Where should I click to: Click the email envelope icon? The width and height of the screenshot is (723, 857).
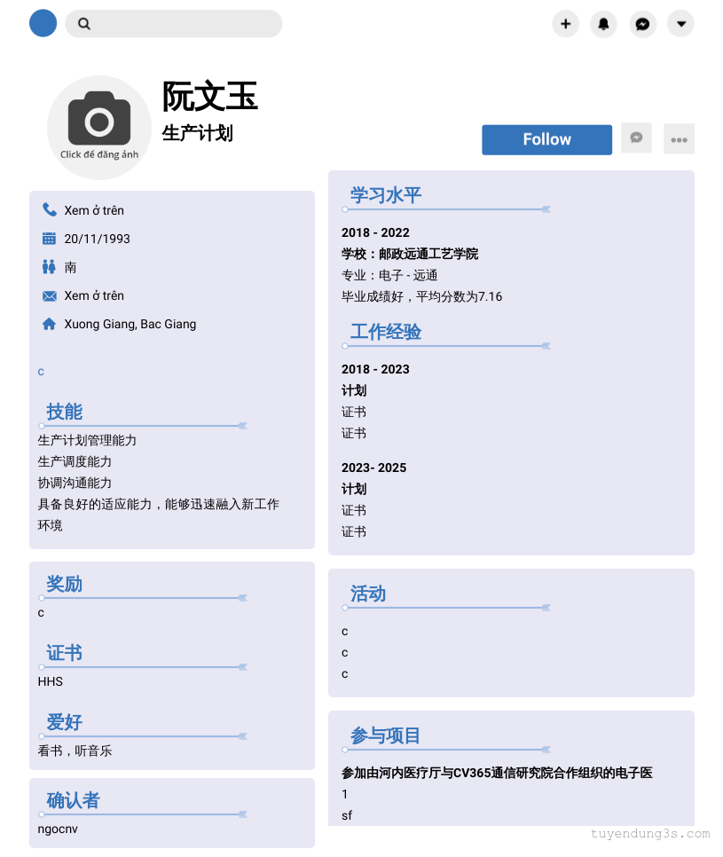click(49, 295)
